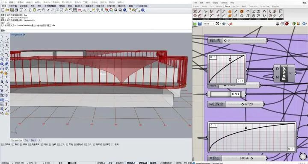The image size is (308, 164).
Task: Switch to Grasshopper's Transform tab
Action: 265,6
